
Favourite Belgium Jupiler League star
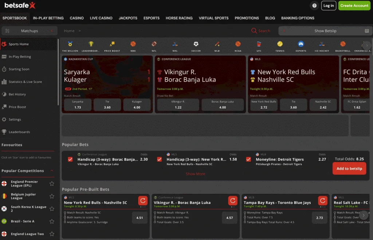[52, 196]
